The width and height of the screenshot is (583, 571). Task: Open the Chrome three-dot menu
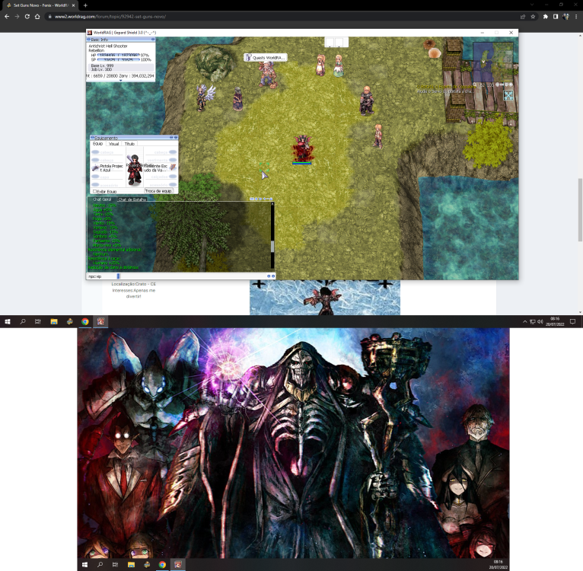tap(576, 16)
